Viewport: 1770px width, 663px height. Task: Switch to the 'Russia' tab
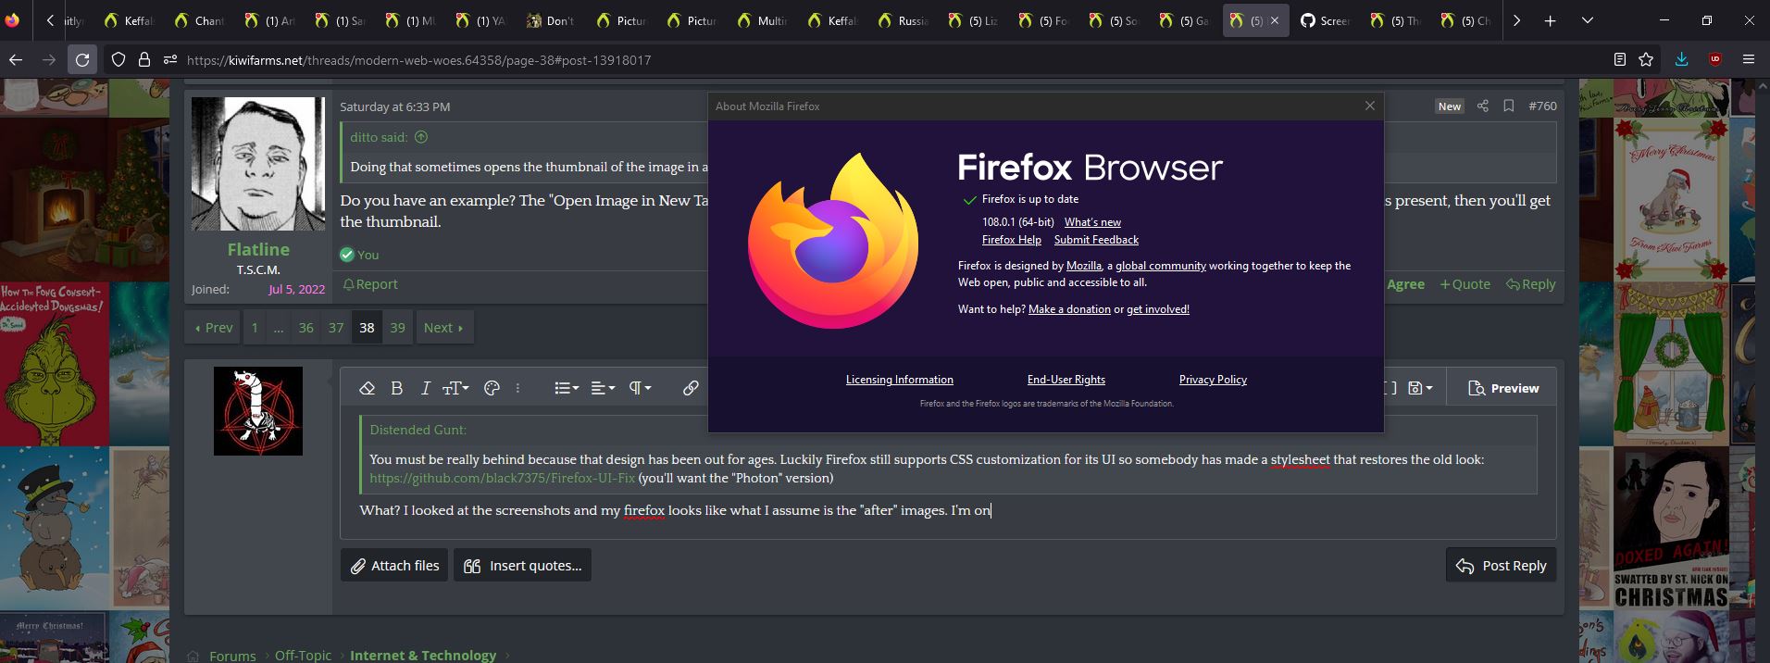904,20
